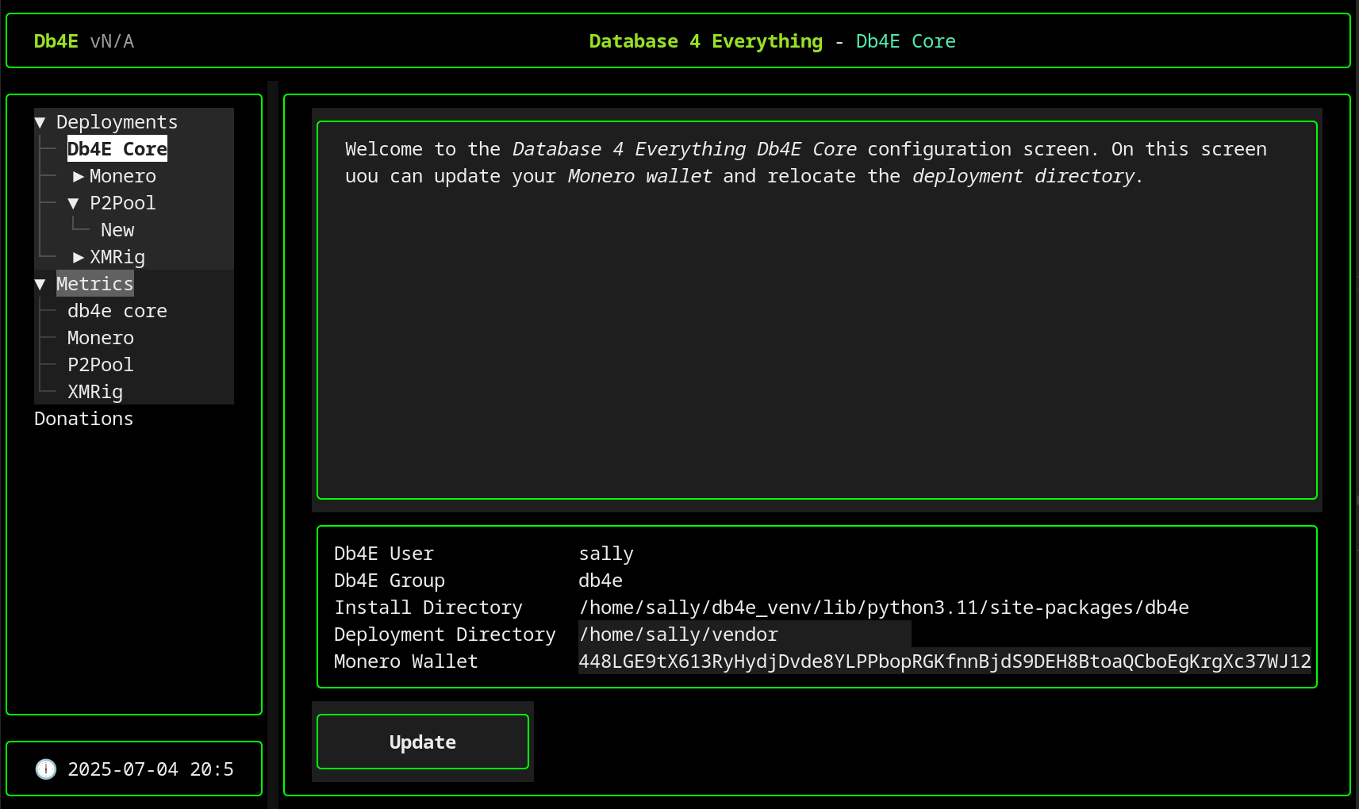
Task: Click the Db4E Group value 'db4e'
Action: coord(601,581)
